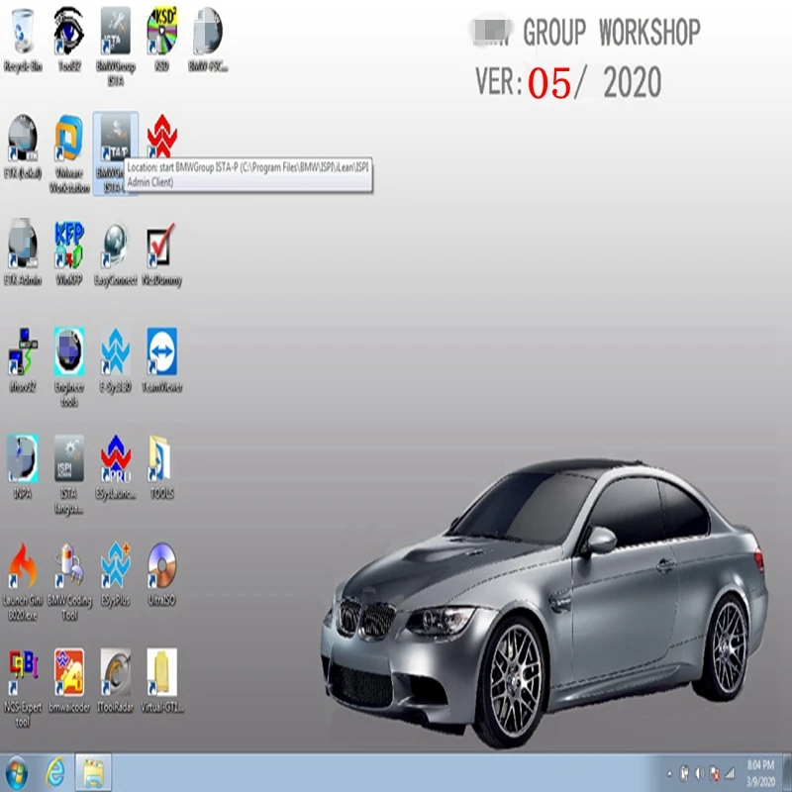Select the ETK Admin shortcut
This screenshot has width=792, height=792.
(23, 253)
